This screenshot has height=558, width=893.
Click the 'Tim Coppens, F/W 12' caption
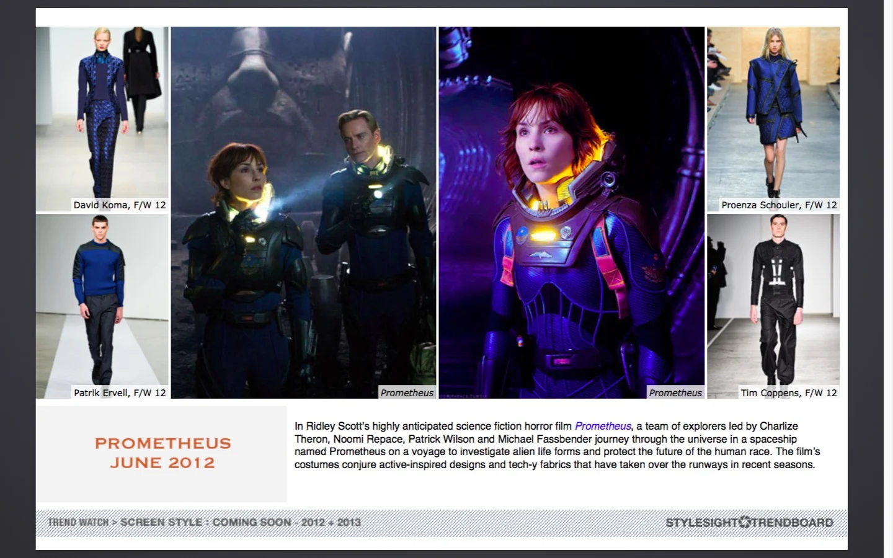(789, 392)
